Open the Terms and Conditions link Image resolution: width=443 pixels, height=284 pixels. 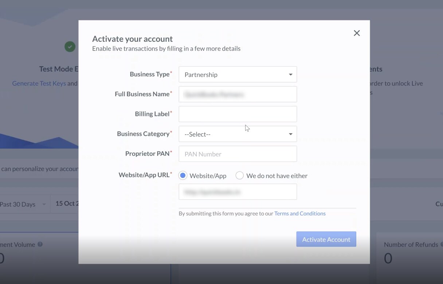(300, 213)
